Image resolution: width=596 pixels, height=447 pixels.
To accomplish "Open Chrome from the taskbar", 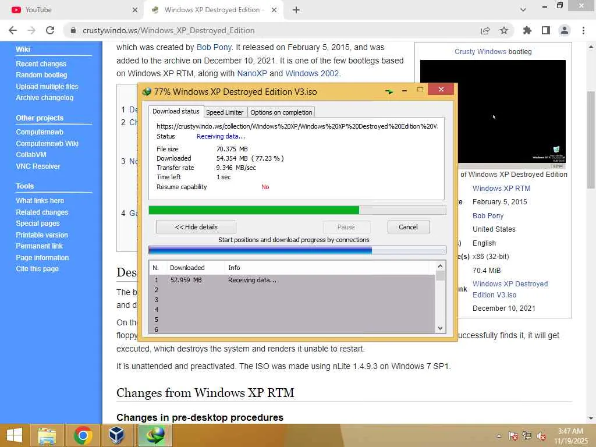I will click(83, 435).
